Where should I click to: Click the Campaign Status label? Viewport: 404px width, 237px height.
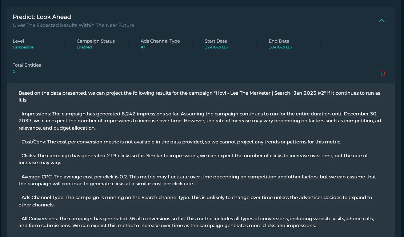click(96, 41)
